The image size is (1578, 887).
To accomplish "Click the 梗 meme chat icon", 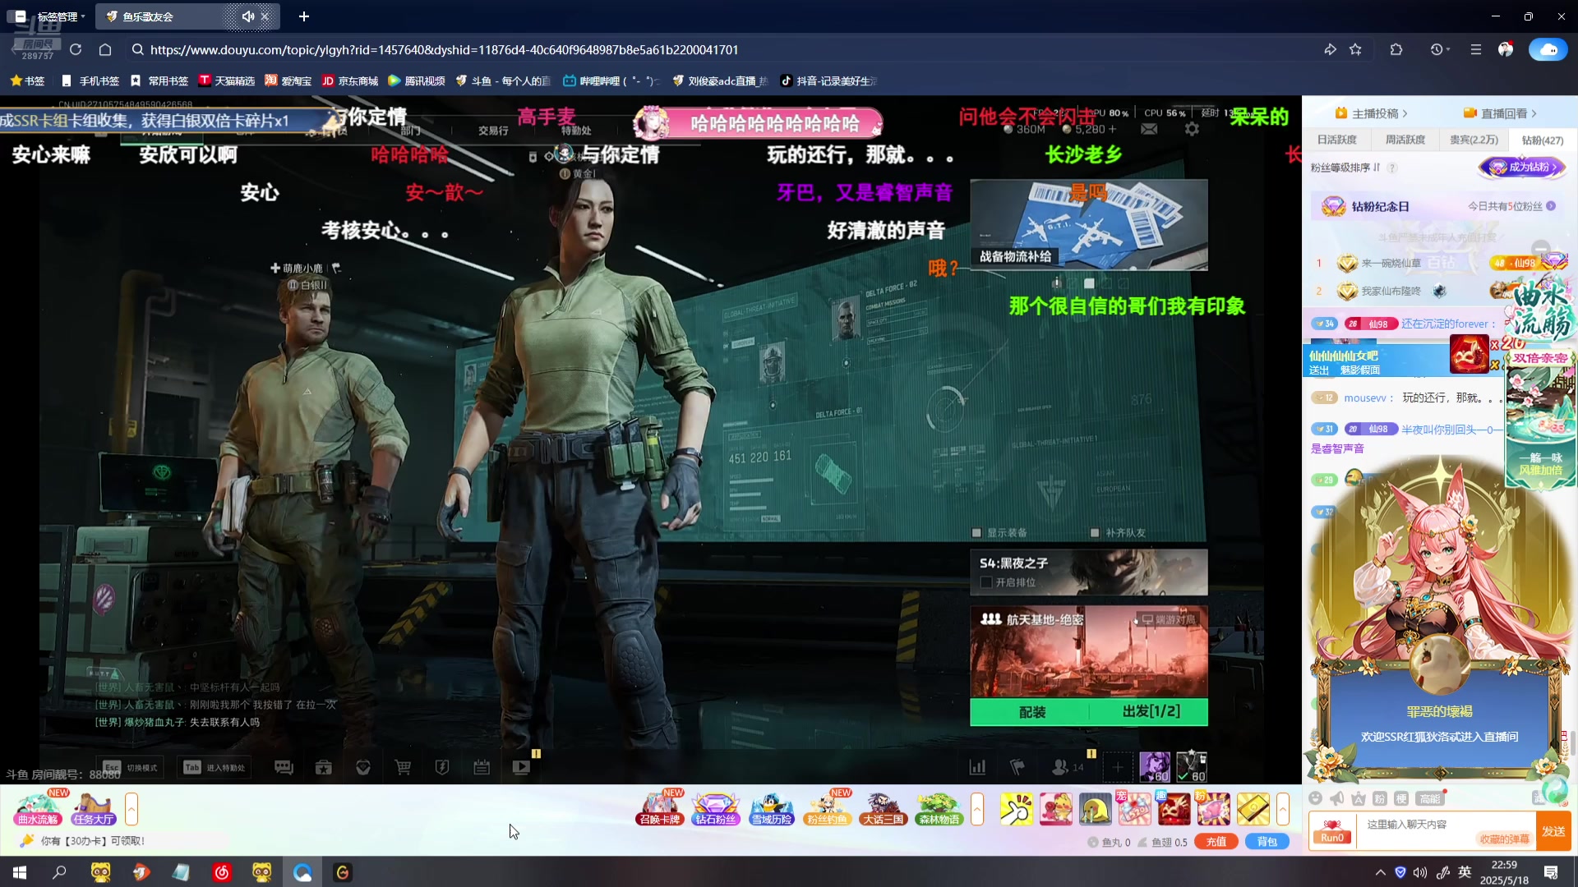I will (x=1401, y=798).
